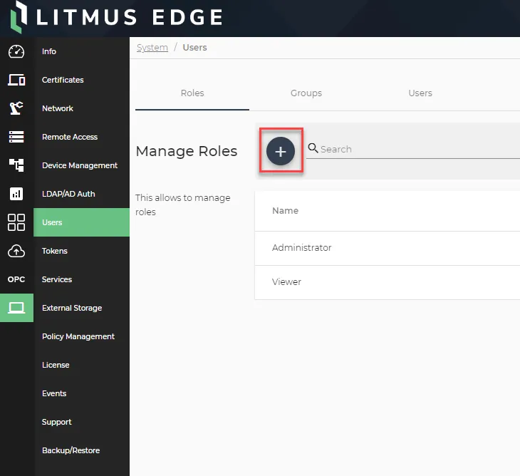Follow the System breadcrumb link

coord(152,48)
